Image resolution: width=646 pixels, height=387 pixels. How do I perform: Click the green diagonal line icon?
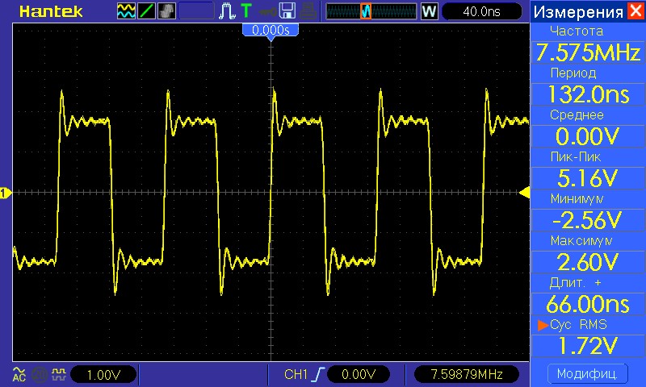click(x=146, y=11)
